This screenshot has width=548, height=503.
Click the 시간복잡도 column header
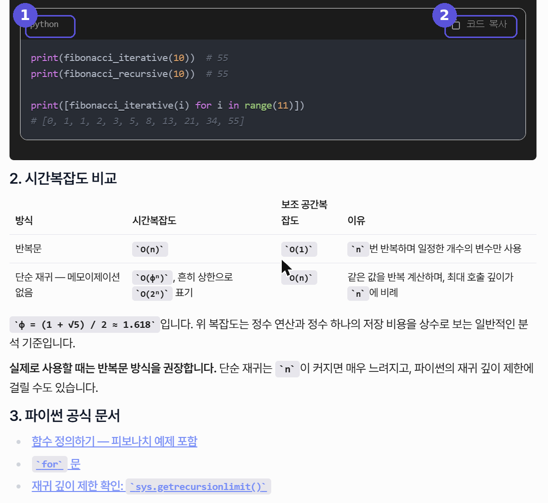(x=154, y=220)
